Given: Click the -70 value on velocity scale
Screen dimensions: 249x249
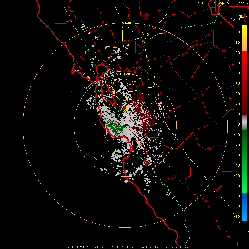Looking at the screenshot, I should coord(237,196).
